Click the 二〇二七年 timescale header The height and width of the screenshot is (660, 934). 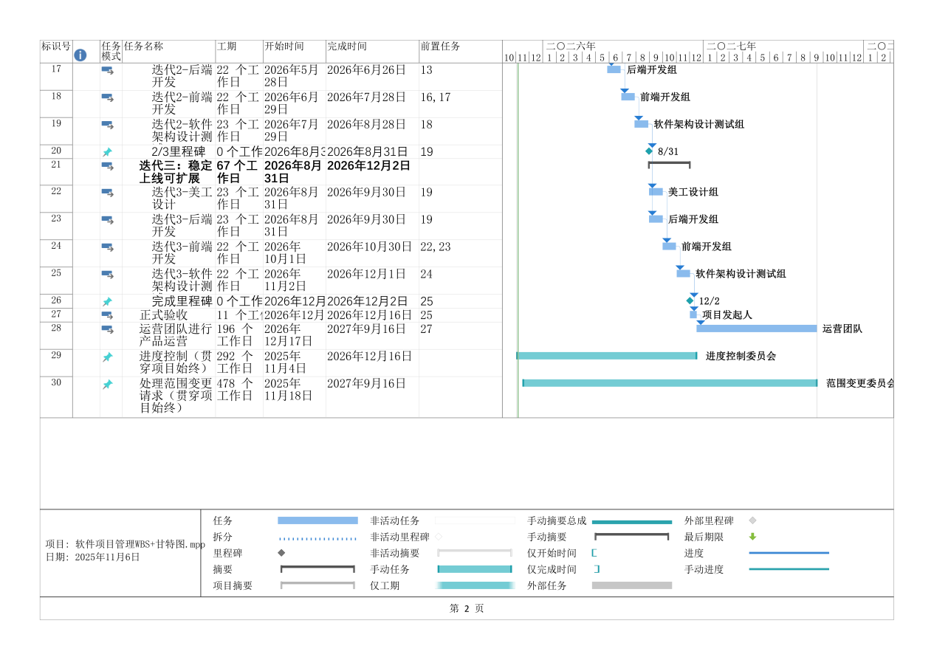[731, 46]
